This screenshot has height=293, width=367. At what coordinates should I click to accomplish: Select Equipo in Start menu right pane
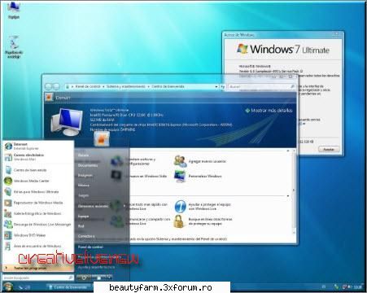pyautogui.click(x=84, y=216)
